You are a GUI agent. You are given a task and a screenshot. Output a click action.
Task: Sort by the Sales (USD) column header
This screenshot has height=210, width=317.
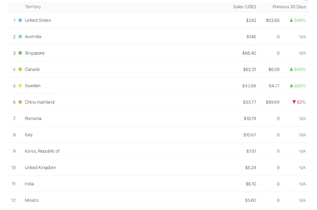245,7
